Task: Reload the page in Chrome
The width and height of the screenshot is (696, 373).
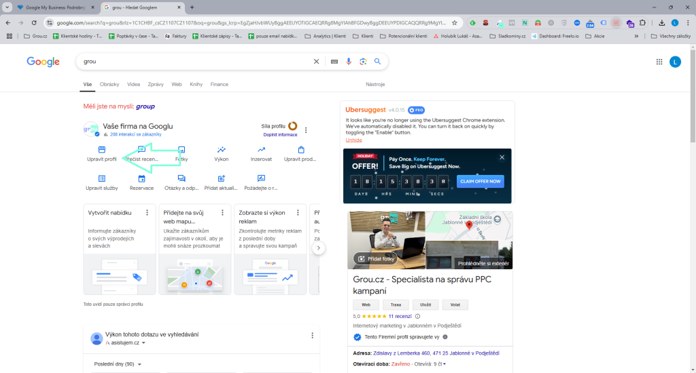Action: (x=34, y=22)
